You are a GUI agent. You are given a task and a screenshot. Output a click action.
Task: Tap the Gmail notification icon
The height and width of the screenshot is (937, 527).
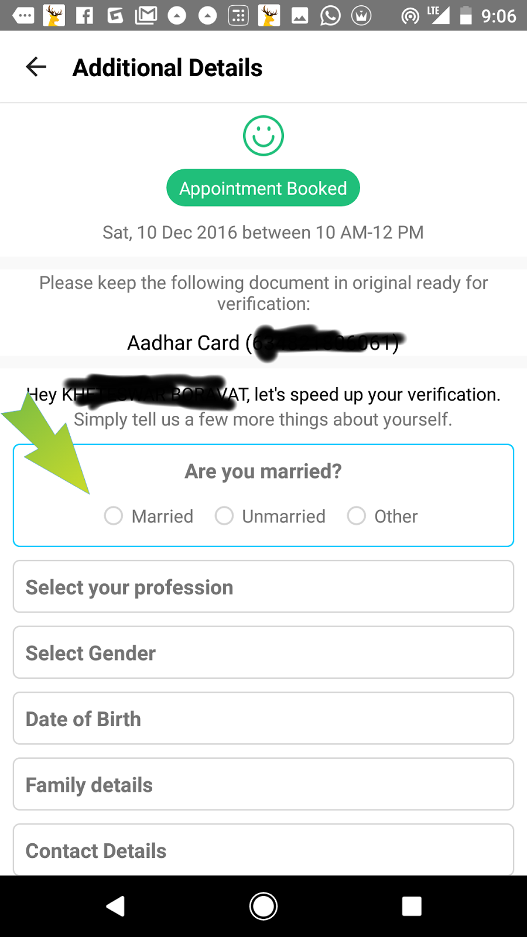click(x=146, y=16)
